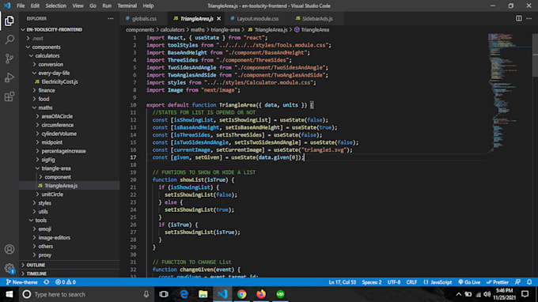Open the Extensions view

click(x=9, y=96)
